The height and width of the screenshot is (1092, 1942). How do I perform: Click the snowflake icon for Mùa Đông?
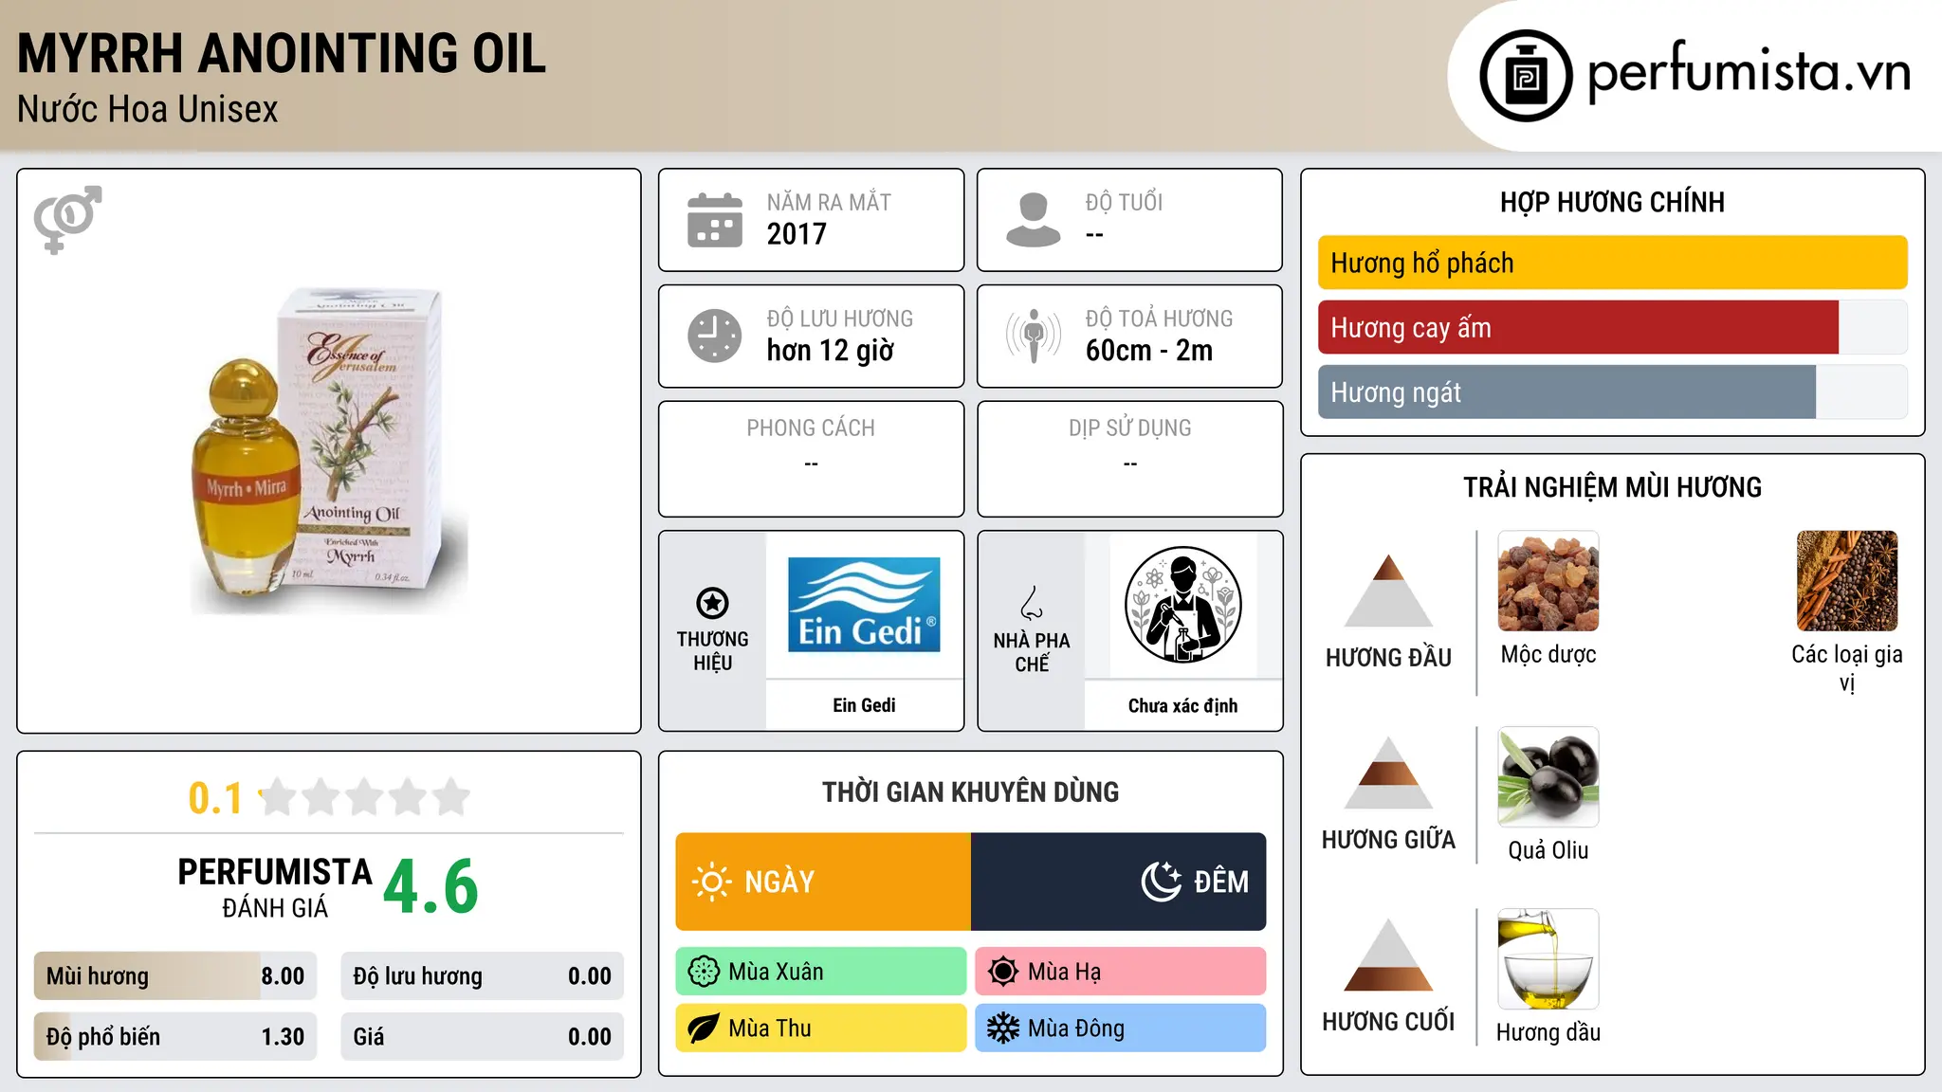tap(1003, 1028)
